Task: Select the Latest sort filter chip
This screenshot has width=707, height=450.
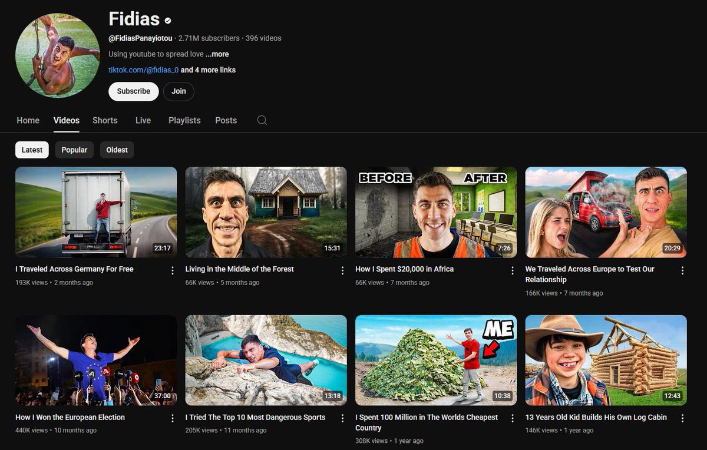Action: pyautogui.click(x=32, y=150)
